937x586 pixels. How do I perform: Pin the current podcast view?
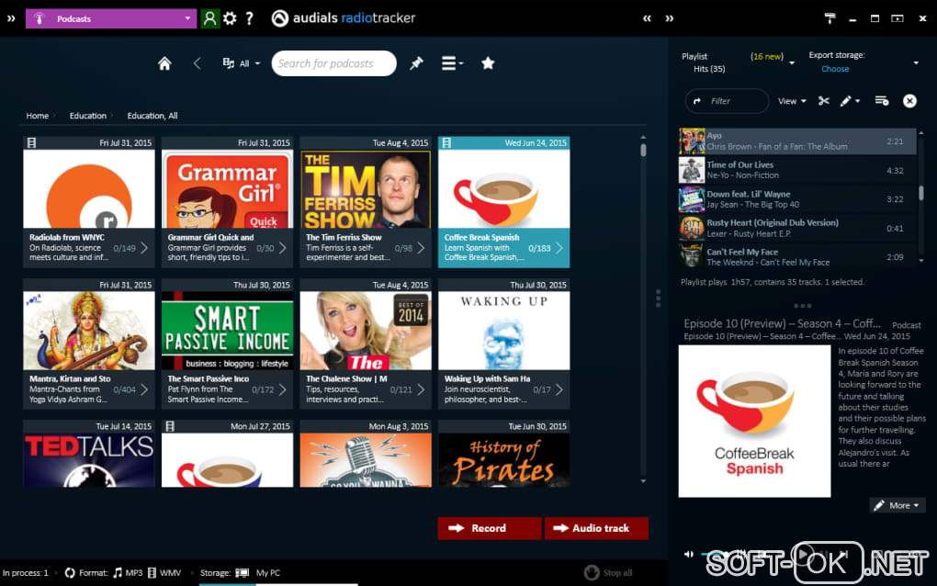click(416, 63)
